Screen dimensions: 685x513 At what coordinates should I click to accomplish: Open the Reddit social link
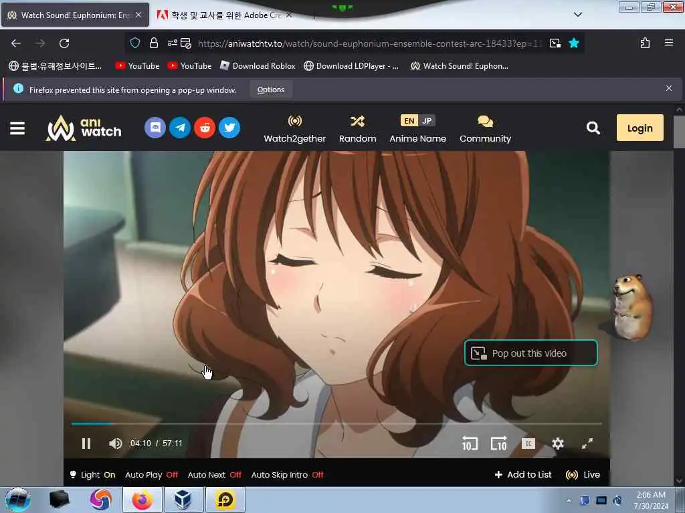pos(205,128)
